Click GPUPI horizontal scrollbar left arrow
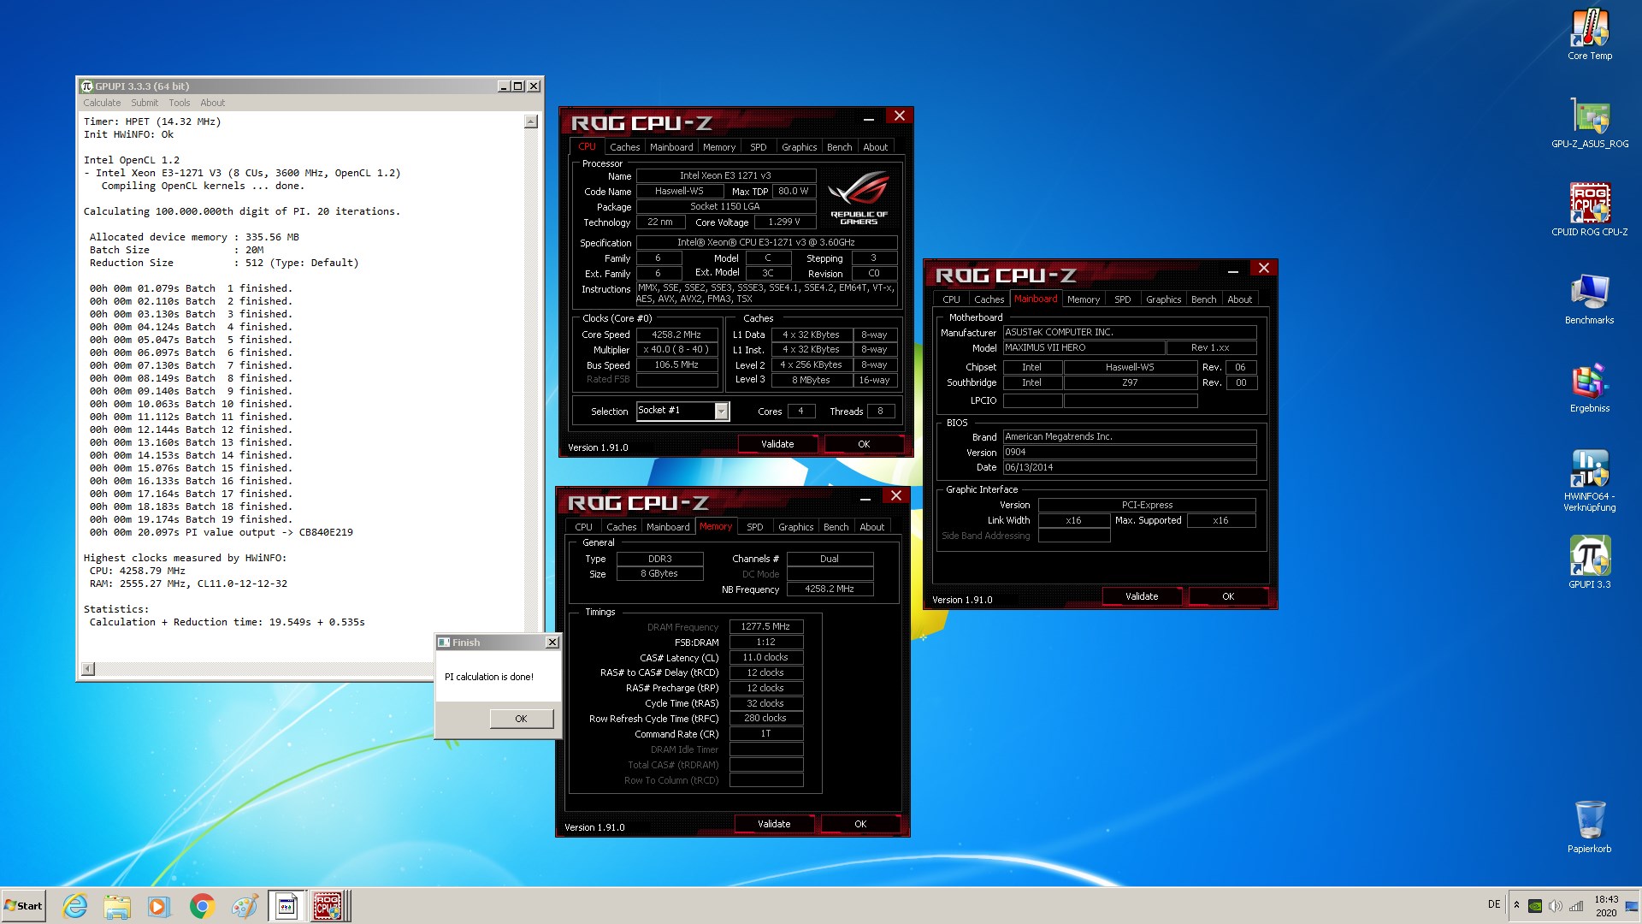1642x924 pixels. point(88,668)
